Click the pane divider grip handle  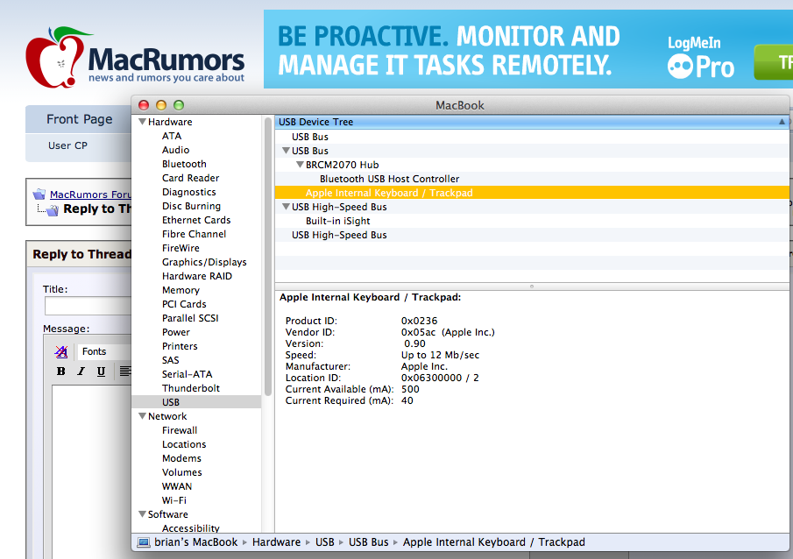[x=532, y=287]
